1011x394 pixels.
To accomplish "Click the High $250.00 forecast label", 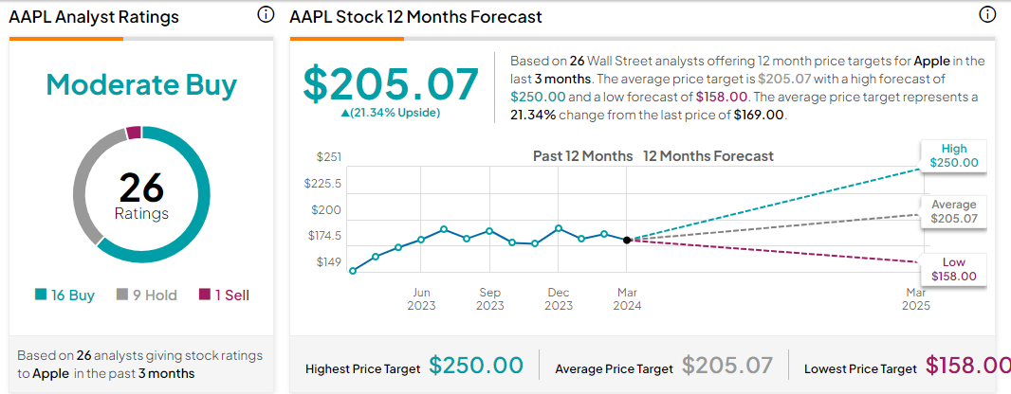I will coord(953,156).
